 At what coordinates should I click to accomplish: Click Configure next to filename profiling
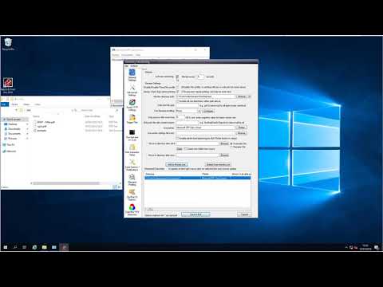click(x=208, y=111)
